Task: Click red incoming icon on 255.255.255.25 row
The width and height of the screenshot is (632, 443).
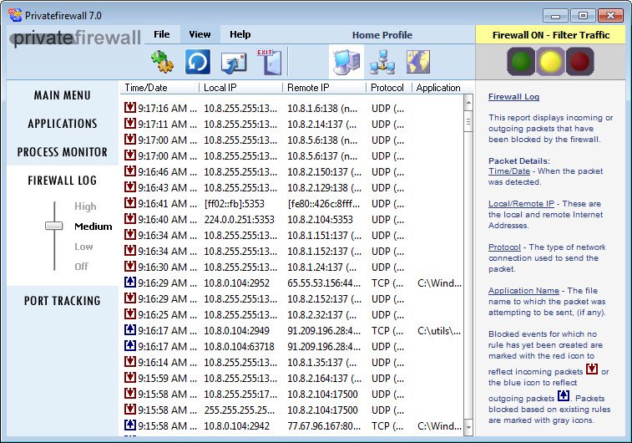Action: point(129,409)
